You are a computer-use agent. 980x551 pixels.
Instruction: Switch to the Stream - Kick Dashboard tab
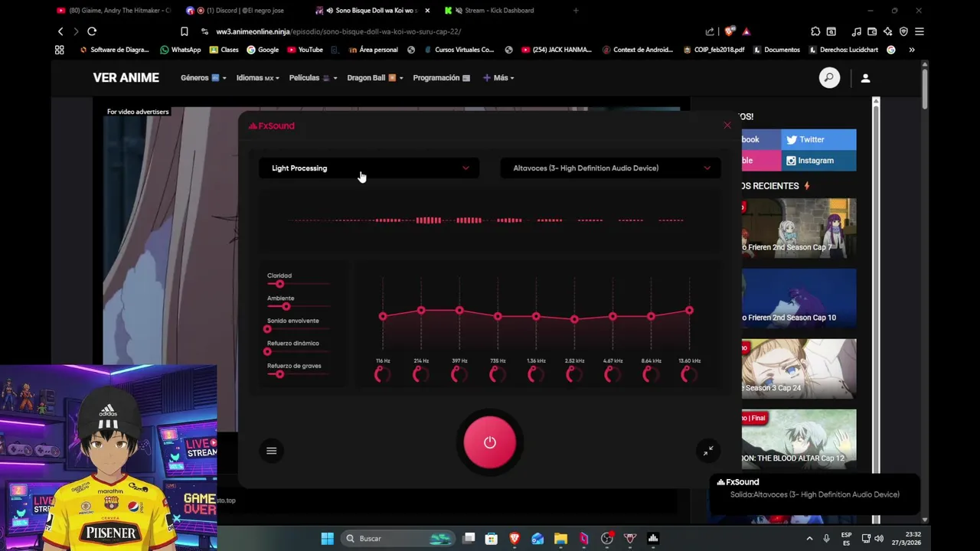498,11
